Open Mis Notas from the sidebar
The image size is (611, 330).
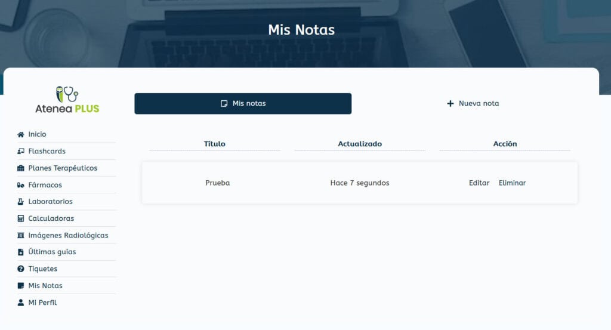(45, 286)
